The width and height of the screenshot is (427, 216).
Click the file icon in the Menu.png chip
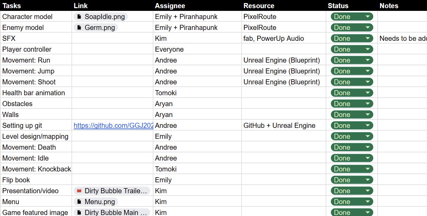(x=79, y=202)
